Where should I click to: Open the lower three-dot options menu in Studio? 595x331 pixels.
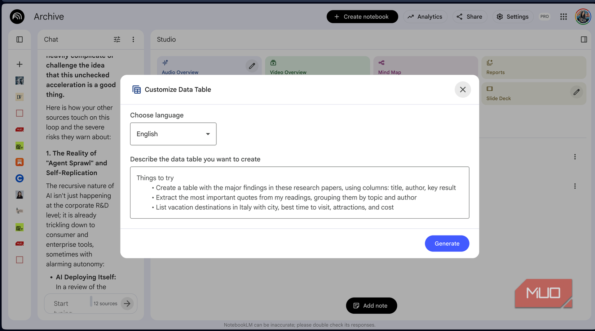coord(575,186)
